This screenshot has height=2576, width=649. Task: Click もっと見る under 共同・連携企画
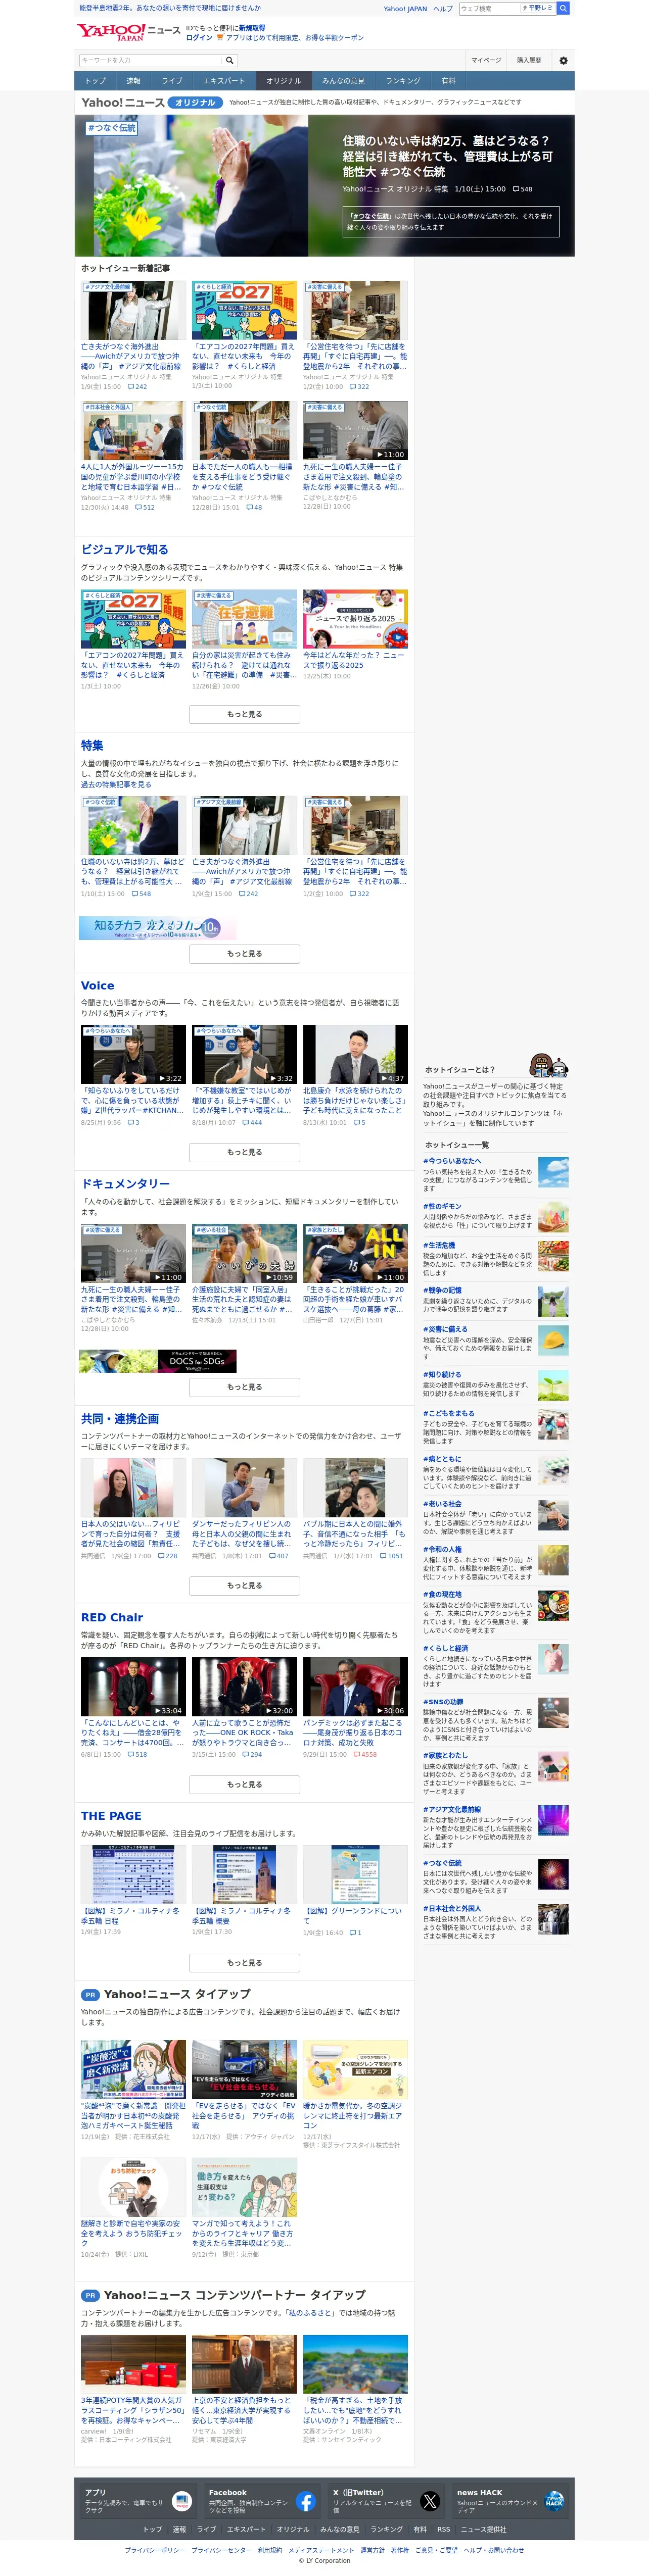tap(244, 1585)
